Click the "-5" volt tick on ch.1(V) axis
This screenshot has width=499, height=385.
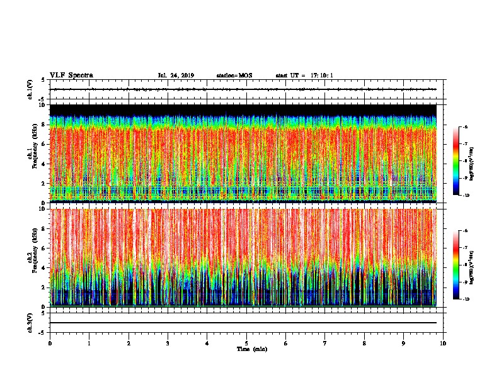42,99
